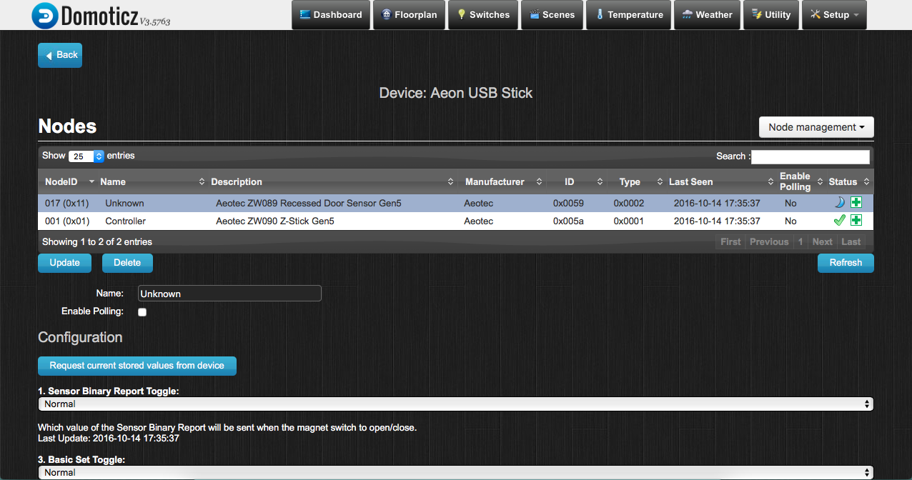912x480 pixels.
Task: Click the ID value 0x005a
Action: (568, 221)
